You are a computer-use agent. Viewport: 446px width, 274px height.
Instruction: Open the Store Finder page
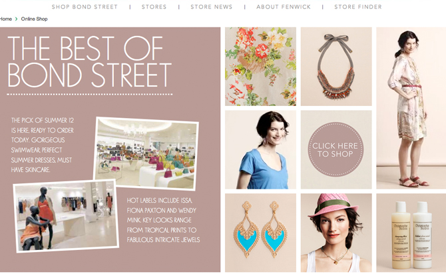coord(358,7)
